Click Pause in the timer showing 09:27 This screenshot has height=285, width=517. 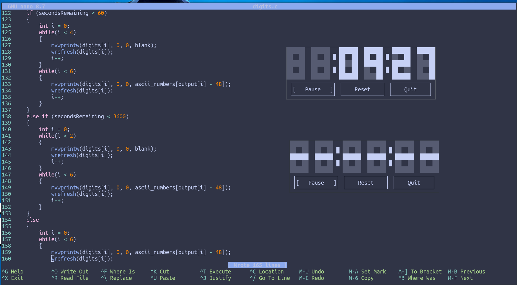(313, 89)
